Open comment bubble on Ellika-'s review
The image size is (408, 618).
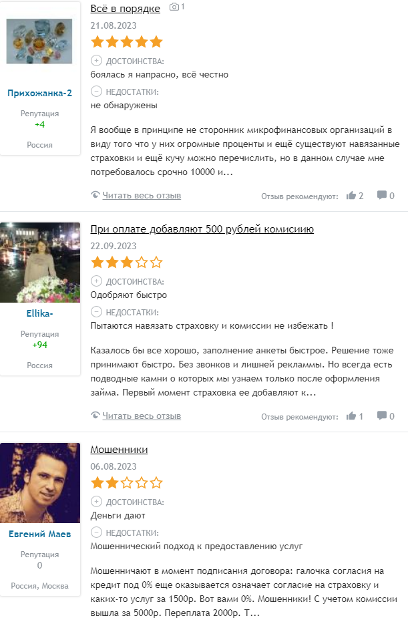pyautogui.click(x=381, y=415)
